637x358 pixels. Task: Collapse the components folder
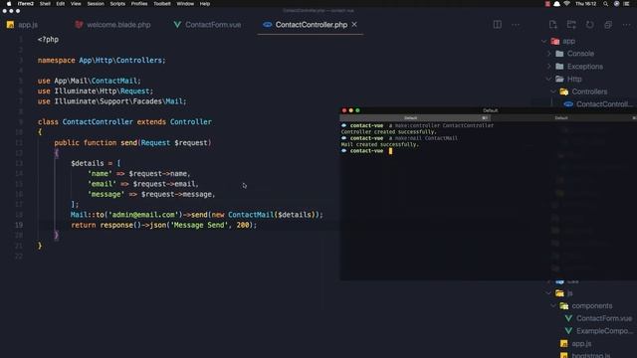[553, 305]
